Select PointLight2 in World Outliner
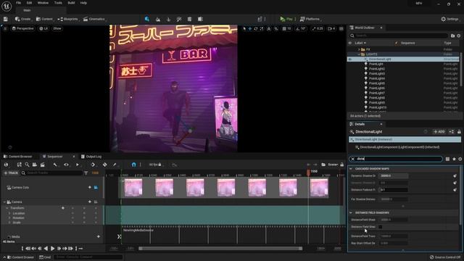The width and height of the screenshot is (464, 261). (377, 69)
